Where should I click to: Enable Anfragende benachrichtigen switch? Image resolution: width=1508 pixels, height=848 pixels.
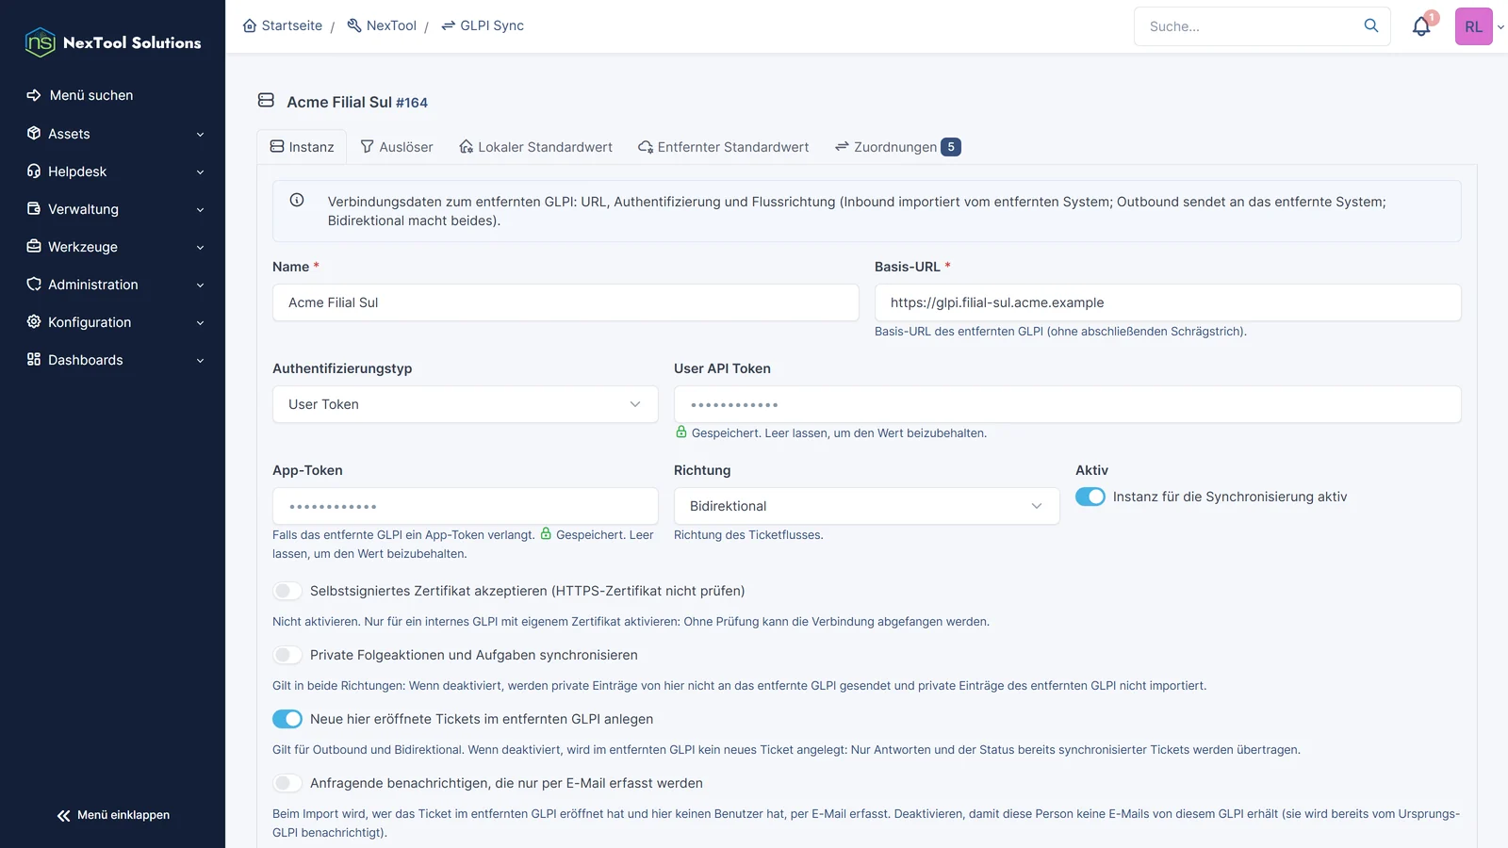[287, 783]
